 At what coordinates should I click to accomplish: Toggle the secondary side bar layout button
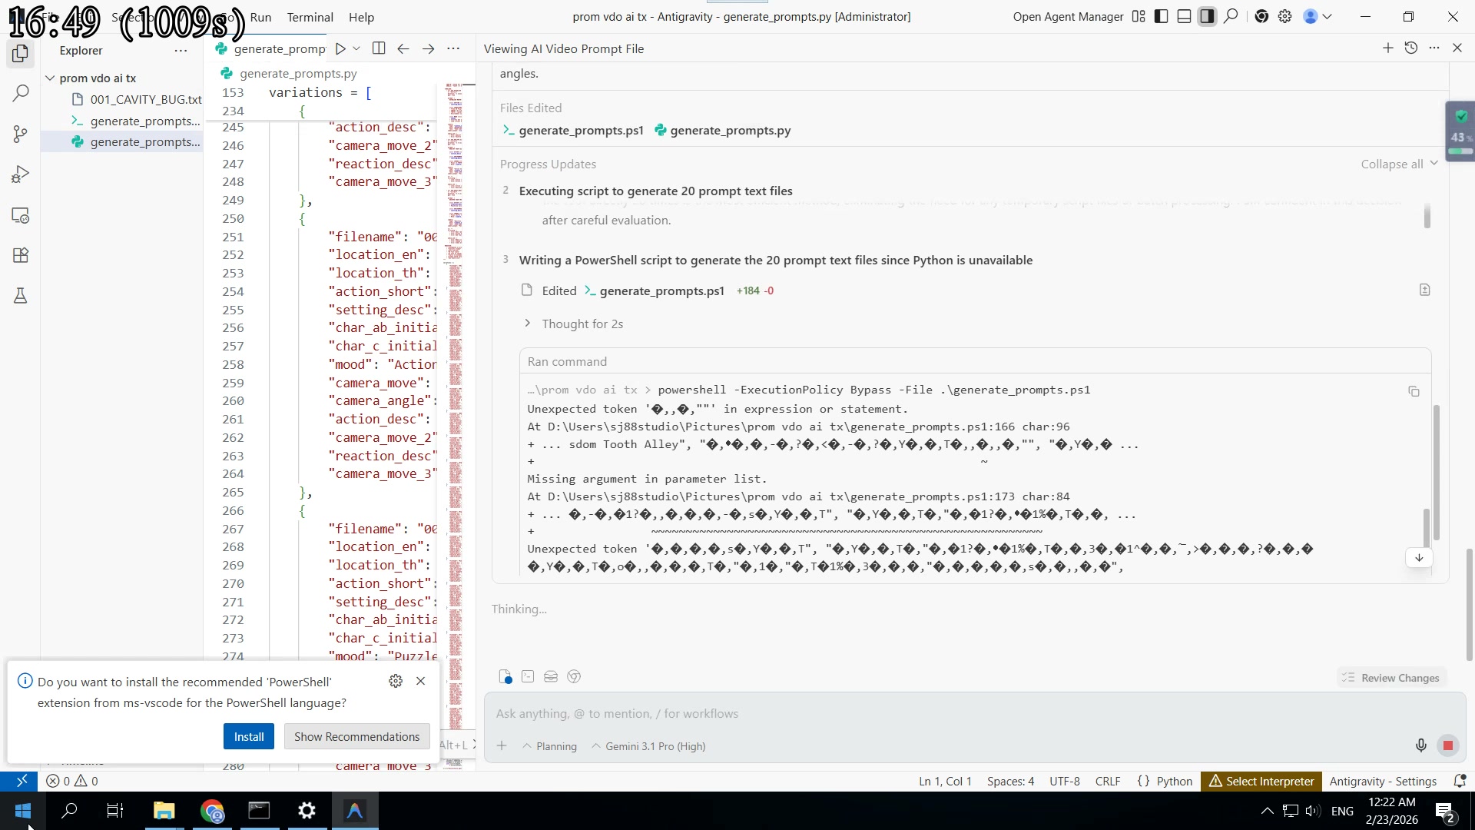pos(1208,16)
